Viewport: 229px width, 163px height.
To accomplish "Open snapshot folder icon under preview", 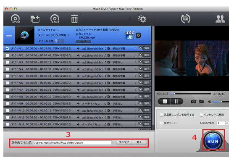I will 201,101.
